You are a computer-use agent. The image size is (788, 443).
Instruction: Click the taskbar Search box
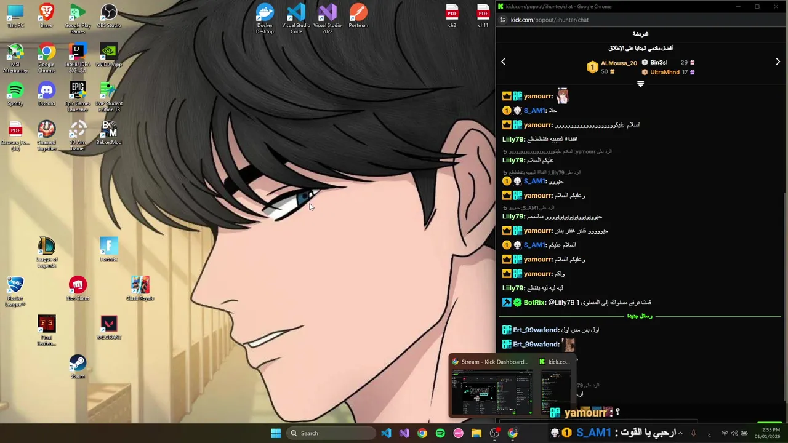(331, 433)
